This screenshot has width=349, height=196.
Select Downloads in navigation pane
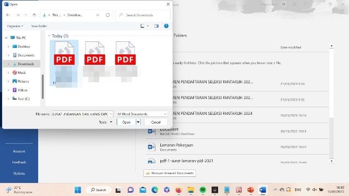point(23,64)
